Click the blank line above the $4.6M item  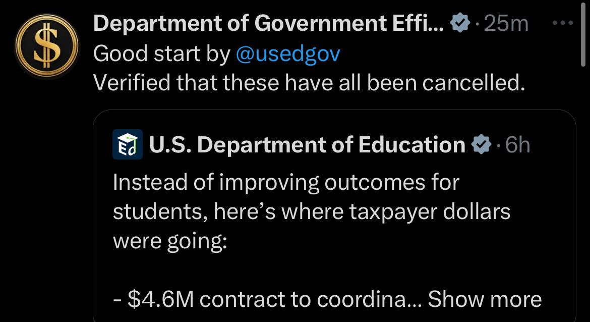[x=303, y=271]
